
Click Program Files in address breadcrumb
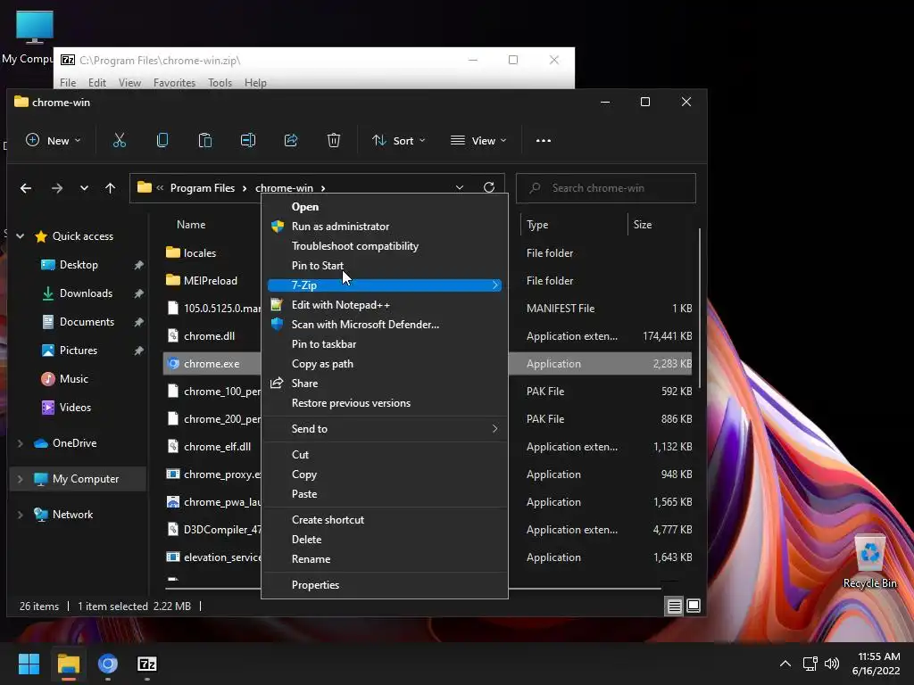point(203,188)
